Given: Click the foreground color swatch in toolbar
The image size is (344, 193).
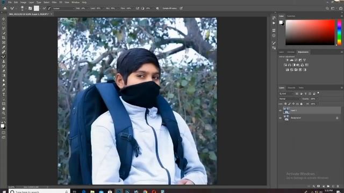Looking at the screenshot, I should click(x=2, y=126).
